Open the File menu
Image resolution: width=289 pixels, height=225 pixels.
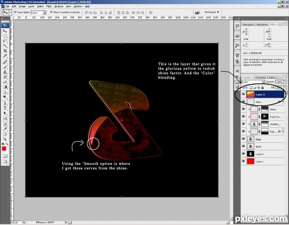pyautogui.click(x=7, y=6)
